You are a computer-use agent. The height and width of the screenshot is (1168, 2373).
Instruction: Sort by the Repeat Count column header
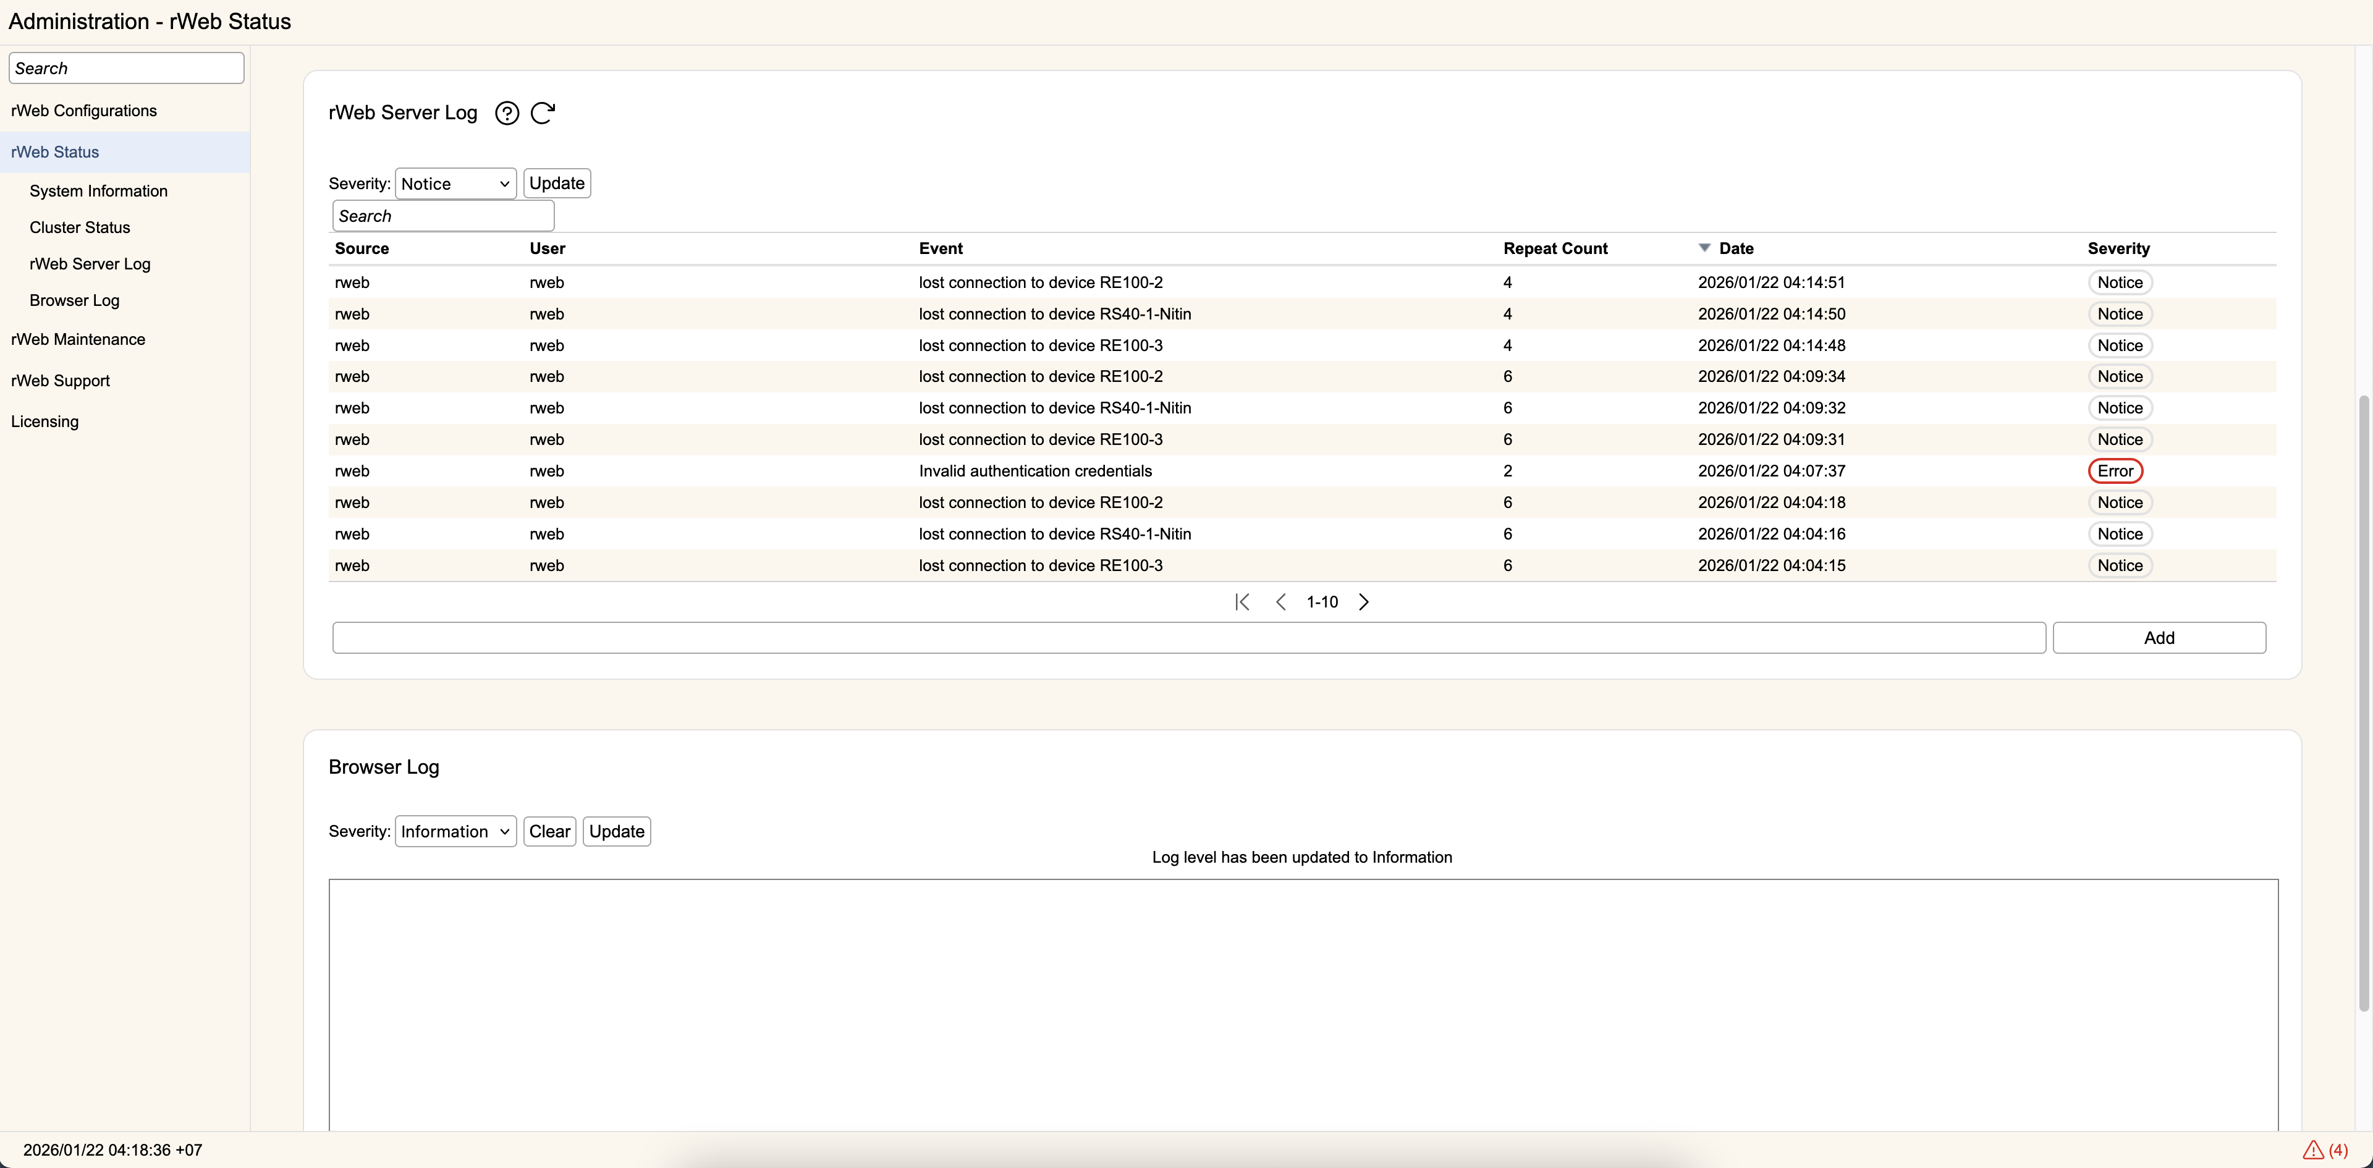tap(1555, 248)
